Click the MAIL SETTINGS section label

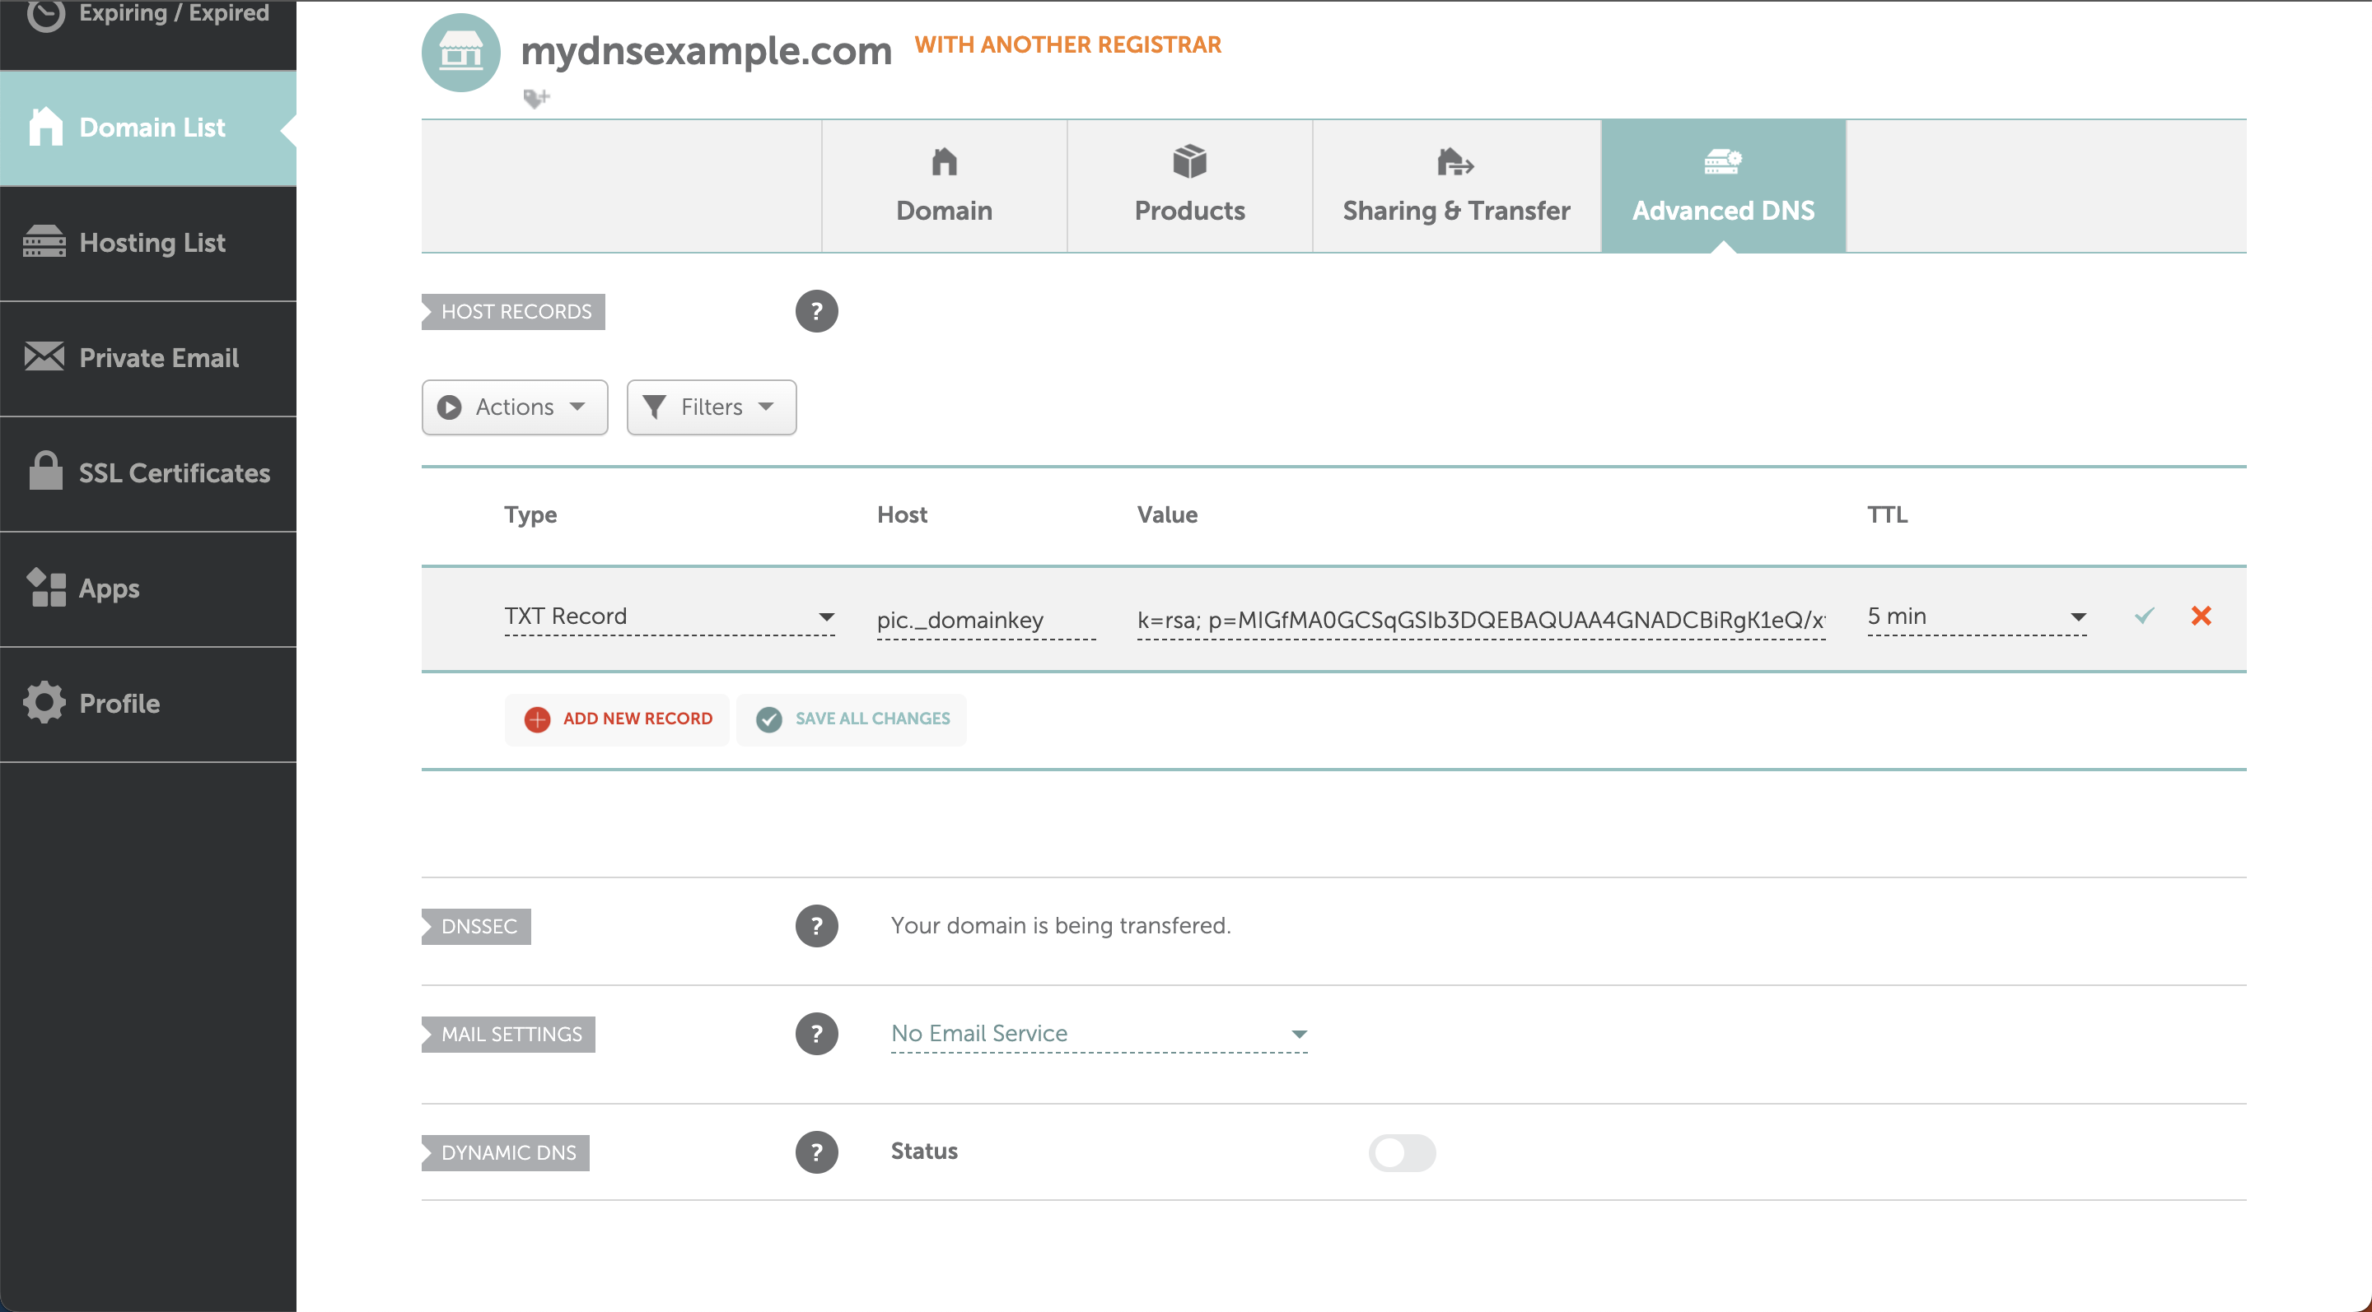tap(509, 1035)
